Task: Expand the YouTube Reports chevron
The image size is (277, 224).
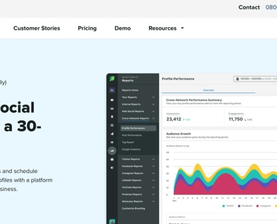Action: (153, 188)
